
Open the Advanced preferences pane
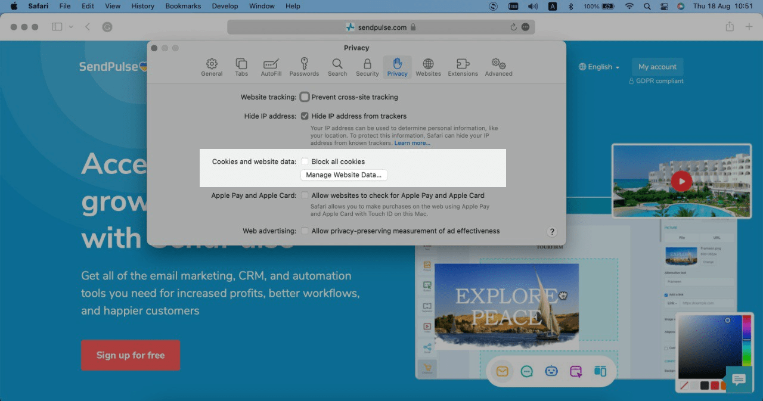(x=498, y=67)
